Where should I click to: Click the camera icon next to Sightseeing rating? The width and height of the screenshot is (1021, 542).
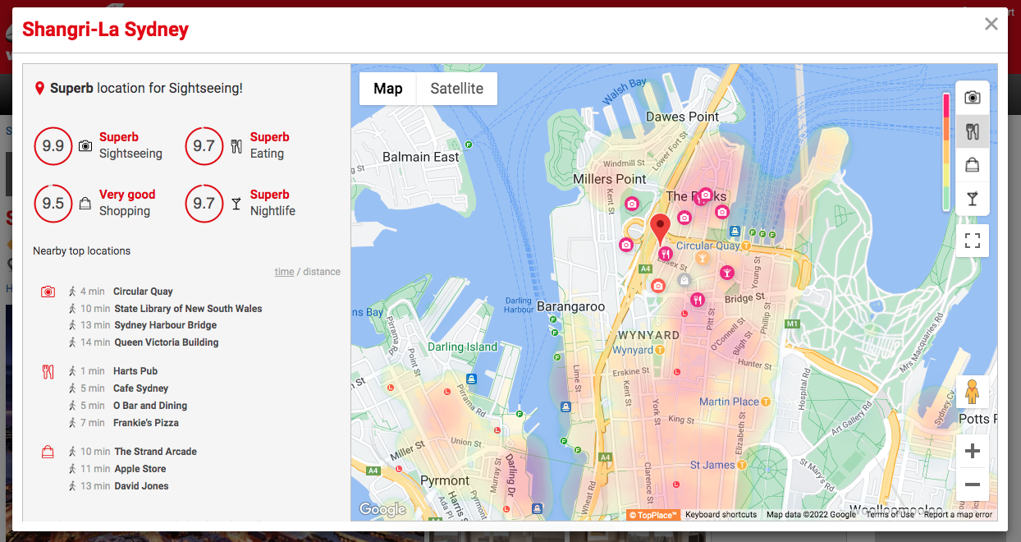pyautogui.click(x=85, y=146)
